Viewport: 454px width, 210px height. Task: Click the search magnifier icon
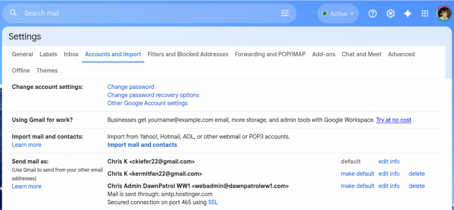point(13,13)
